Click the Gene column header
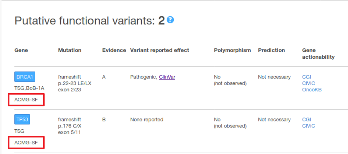Viewport: 348px width, 154px height. [21, 50]
